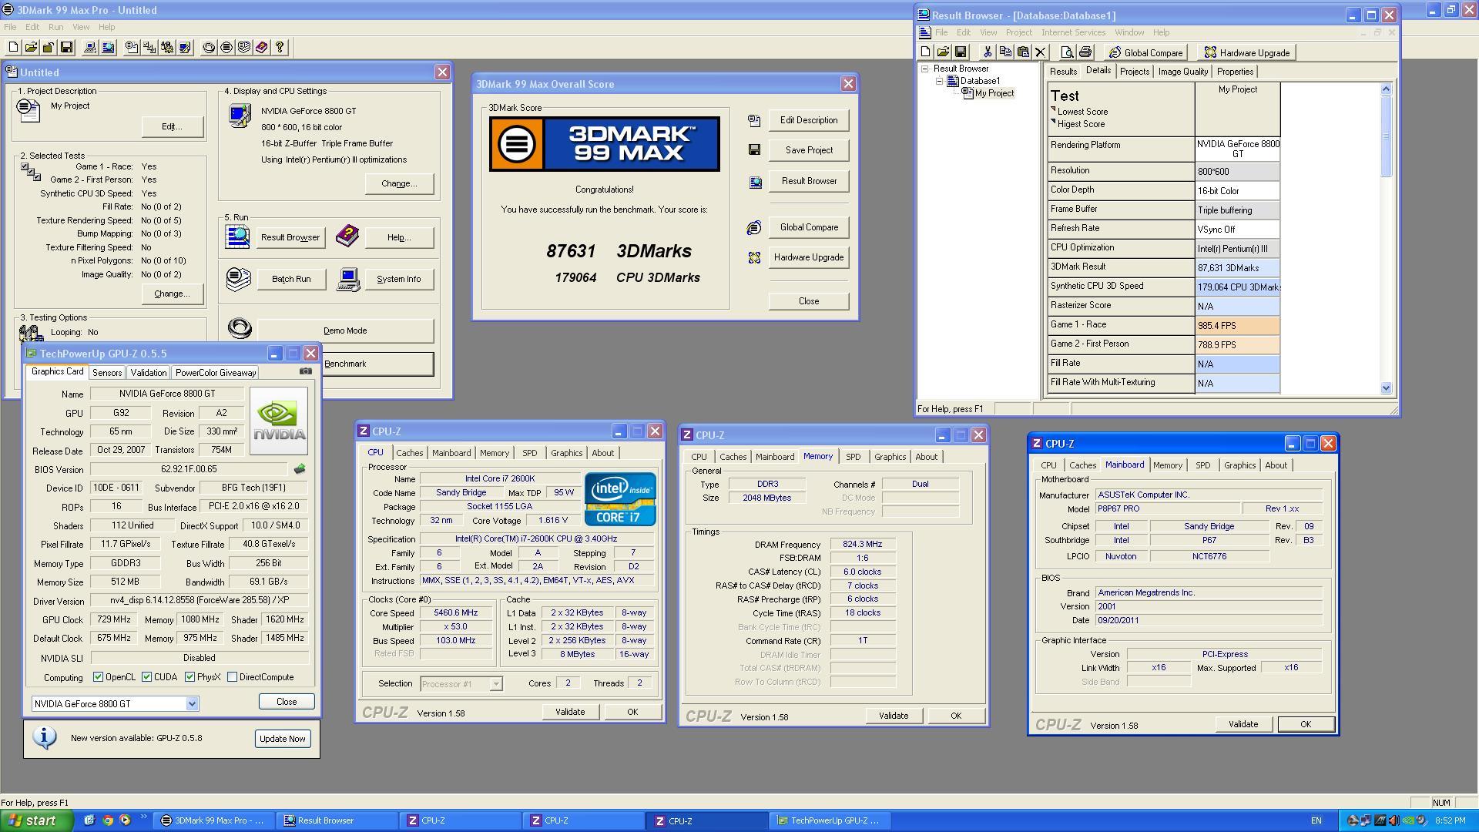Open the Sensors tab in GPU-Z

point(107,373)
